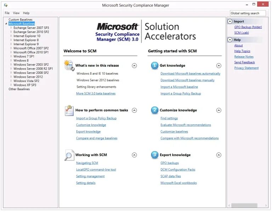Open the About link

pyautogui.click(x=238, y=45)
